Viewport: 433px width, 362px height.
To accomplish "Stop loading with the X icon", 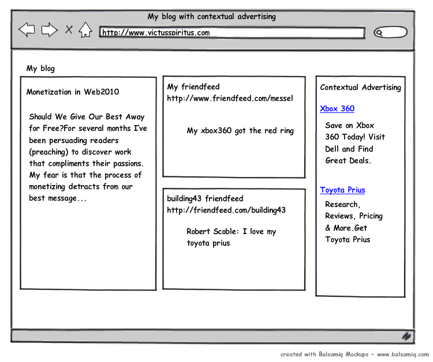I will click(69, 29).
